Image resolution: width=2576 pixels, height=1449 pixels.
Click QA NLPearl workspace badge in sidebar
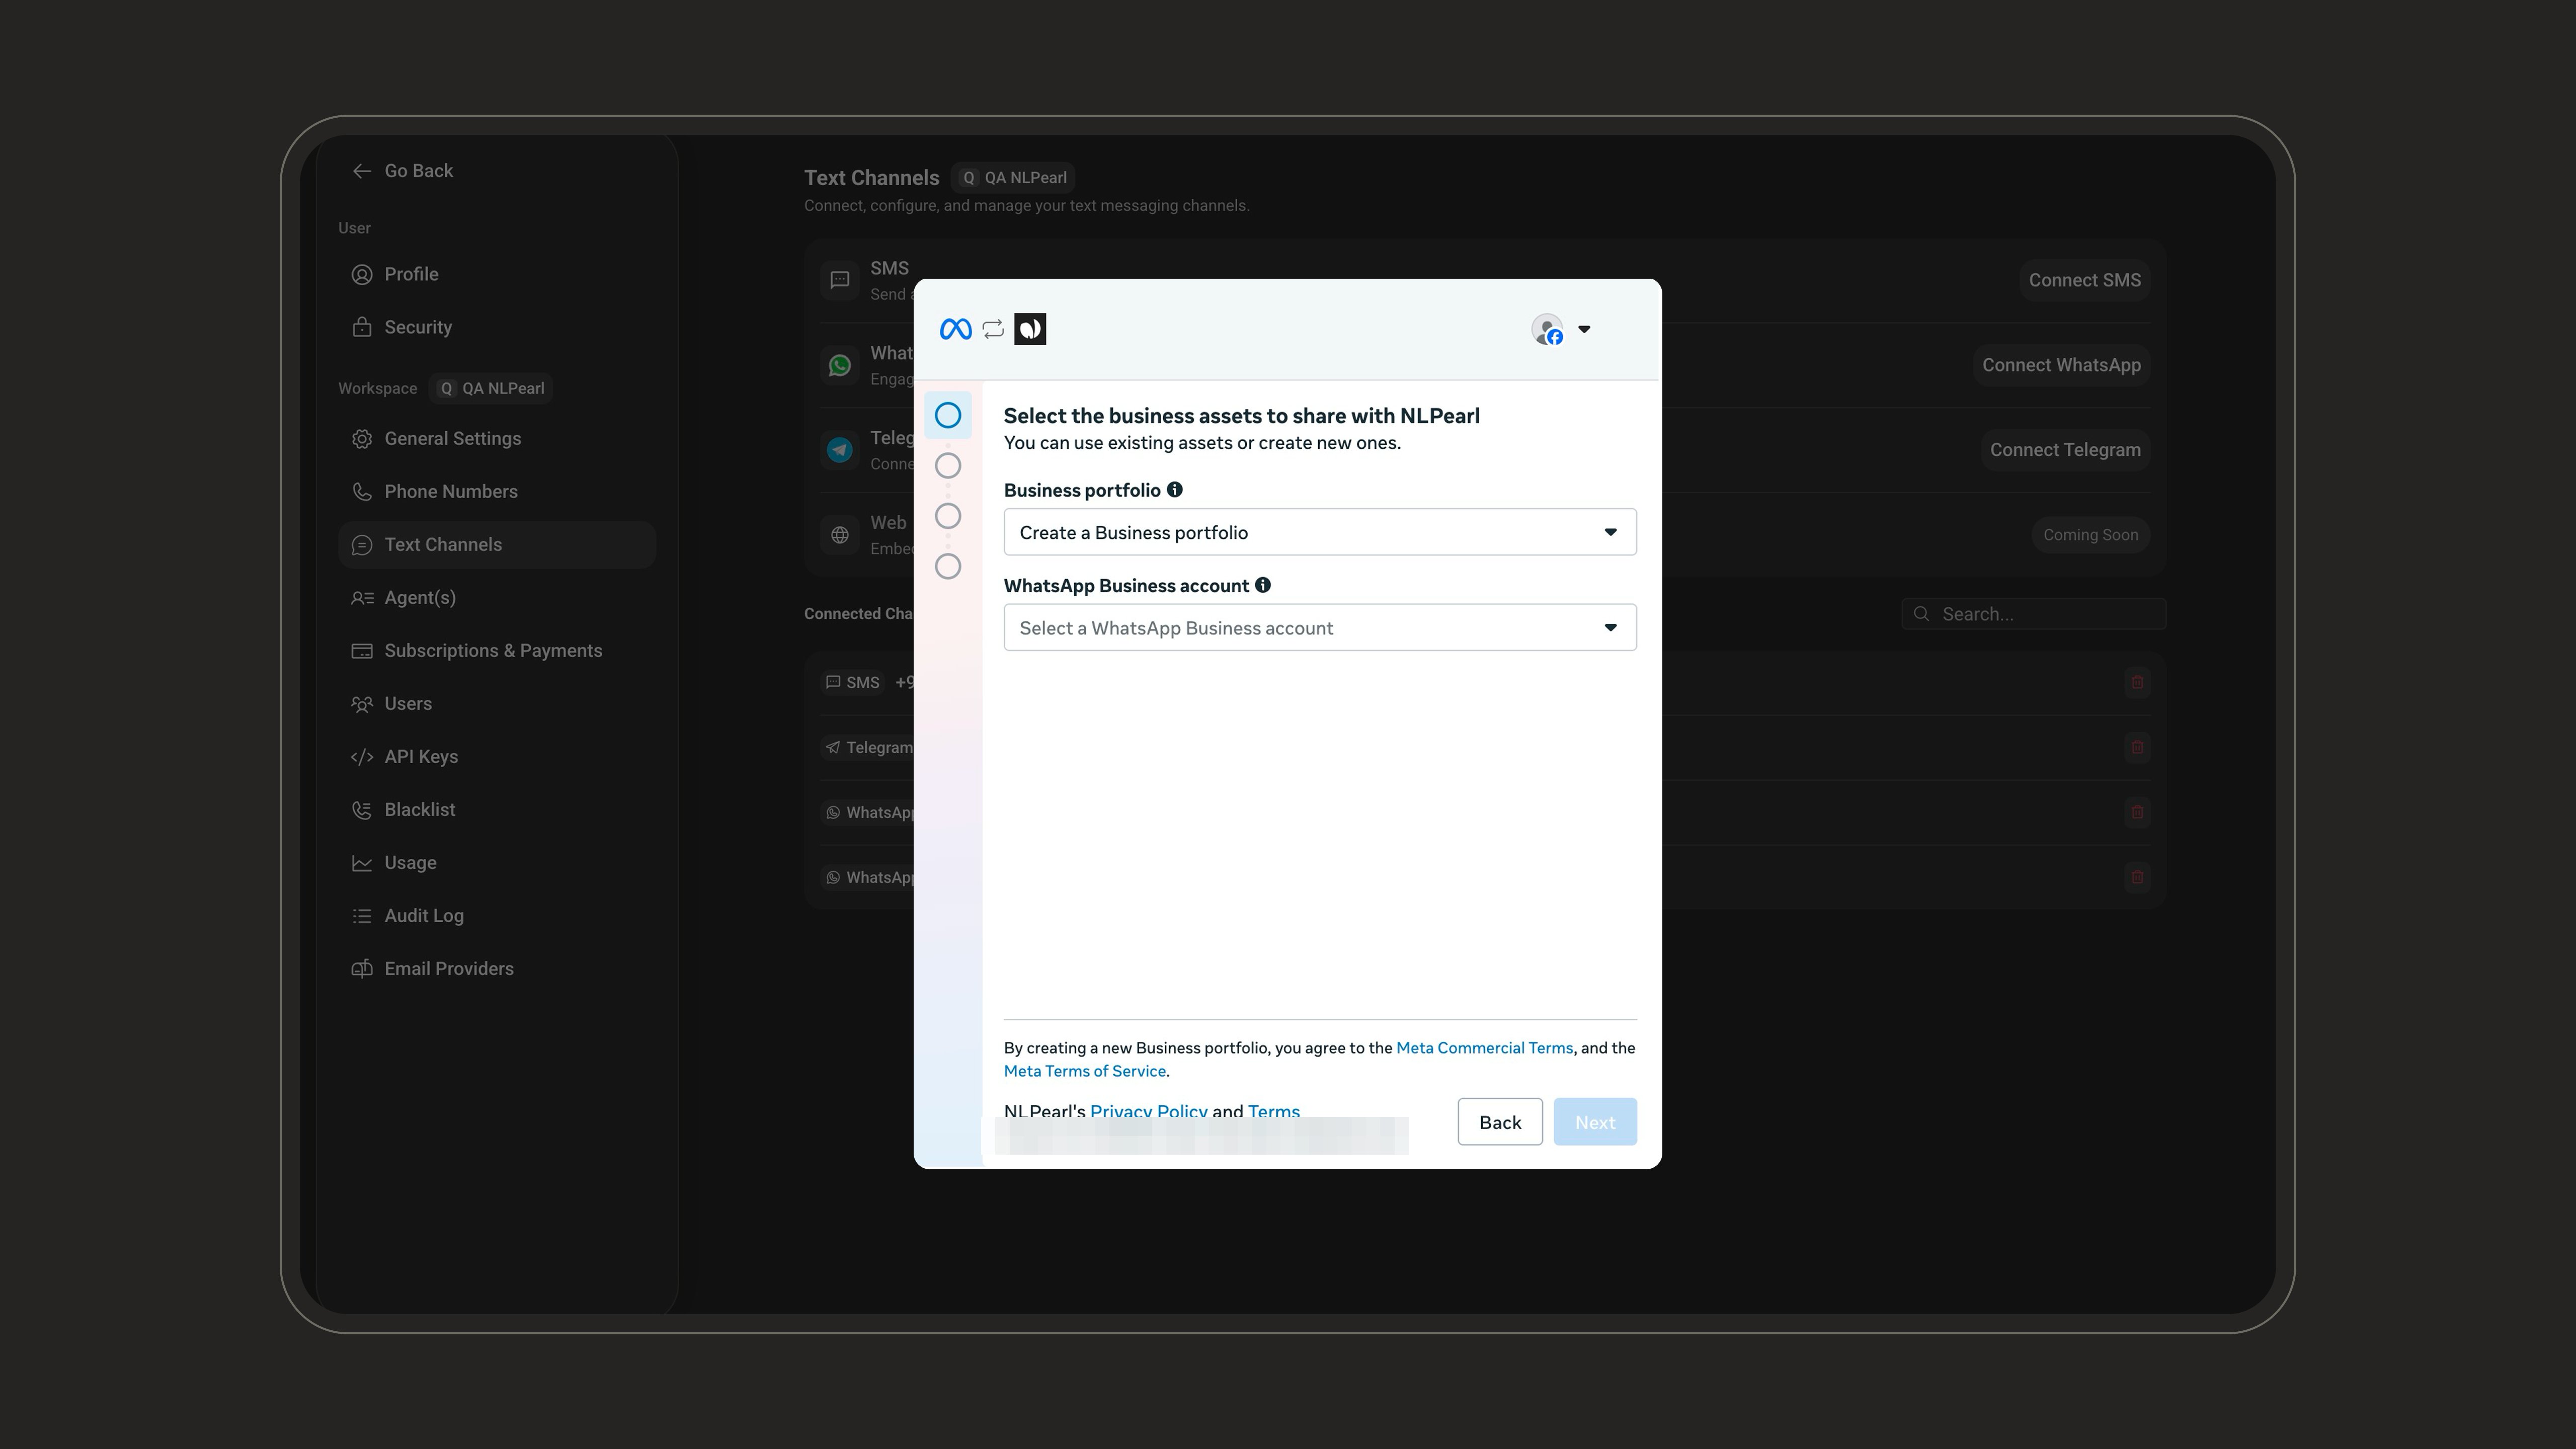tap(491, 388)
